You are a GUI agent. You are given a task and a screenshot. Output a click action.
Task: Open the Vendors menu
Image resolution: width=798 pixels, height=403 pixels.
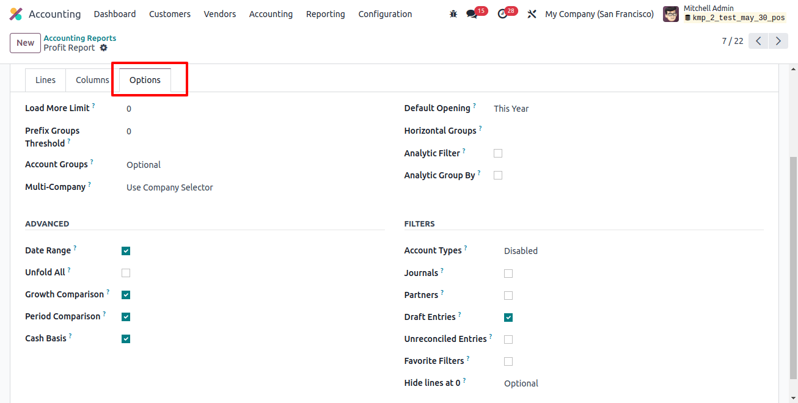(220, 14)
